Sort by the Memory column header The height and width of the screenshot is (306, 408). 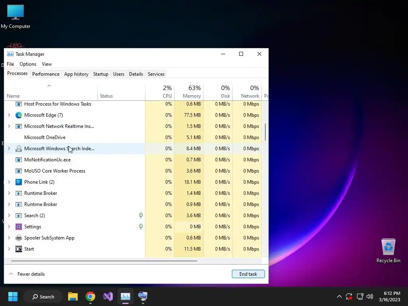(189, 92)
